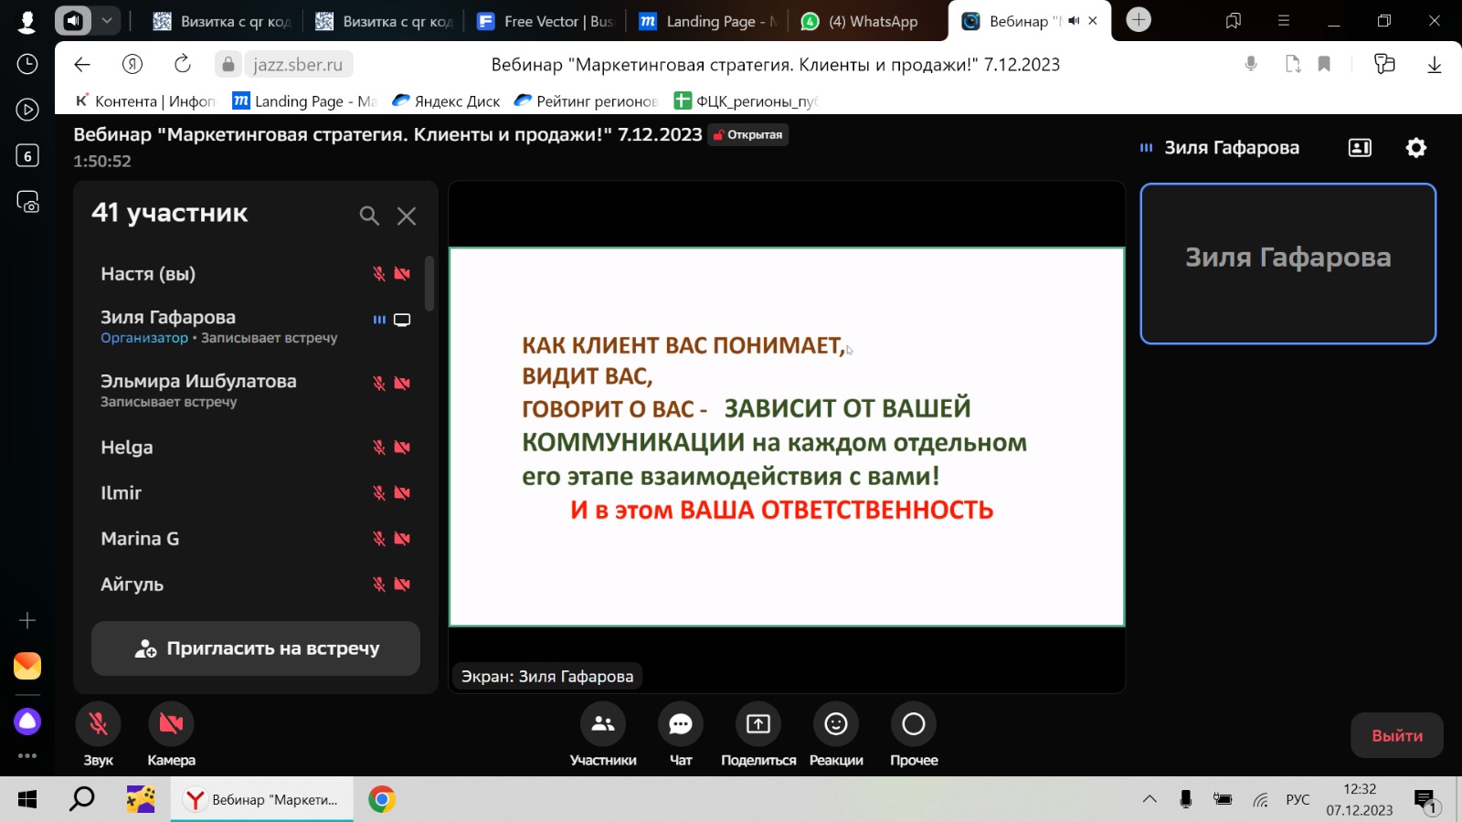
Task: Open meeting settings gear icon
Action: click(1416, 148)
